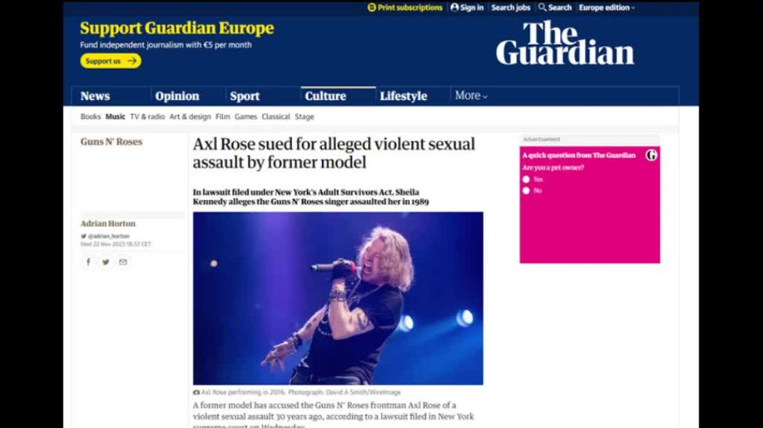Screen dimensions: 763x428
Task: Open the Opinion section tab
Action: click(177, 96)
